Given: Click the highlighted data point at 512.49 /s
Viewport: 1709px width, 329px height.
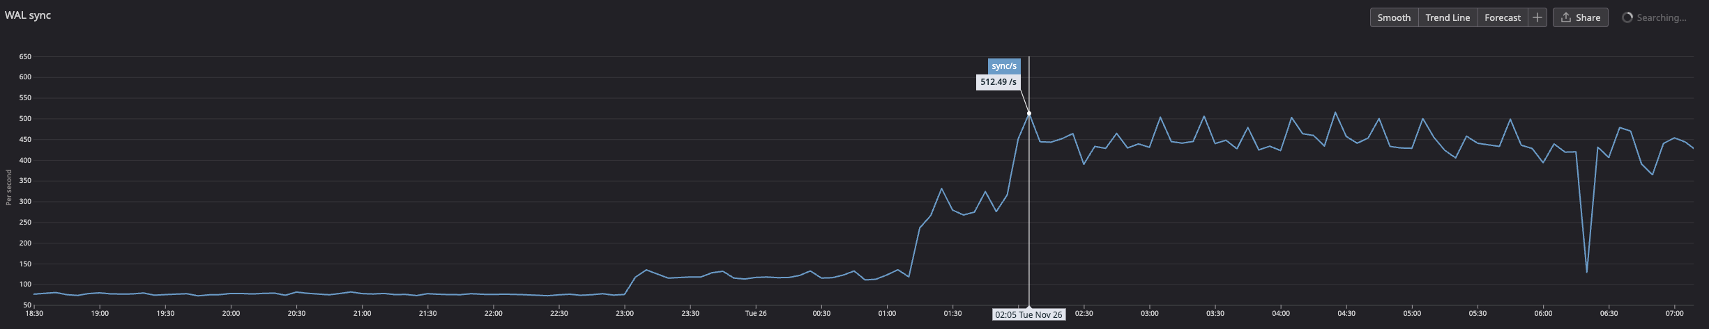Looking at the screenshot, I should click(1028, 113).
